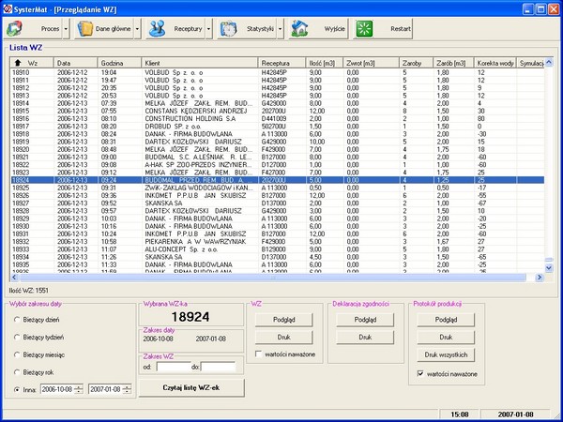The height and width of the screenshot is (422, 563).
Task: Click the Czytaj listę WZ-ek button
Action: pyautogui.click(x=191, y=387)
